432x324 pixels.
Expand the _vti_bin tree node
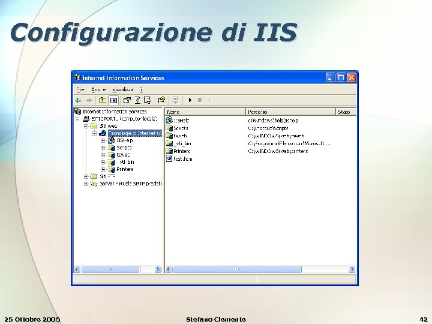pos(103,162)
